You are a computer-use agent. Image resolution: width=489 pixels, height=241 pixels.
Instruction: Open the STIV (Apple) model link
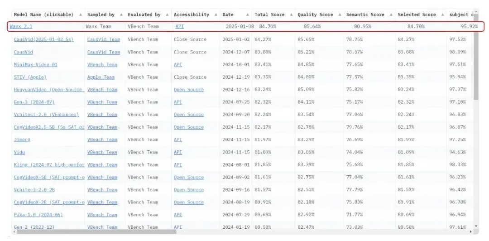(30, 77)
